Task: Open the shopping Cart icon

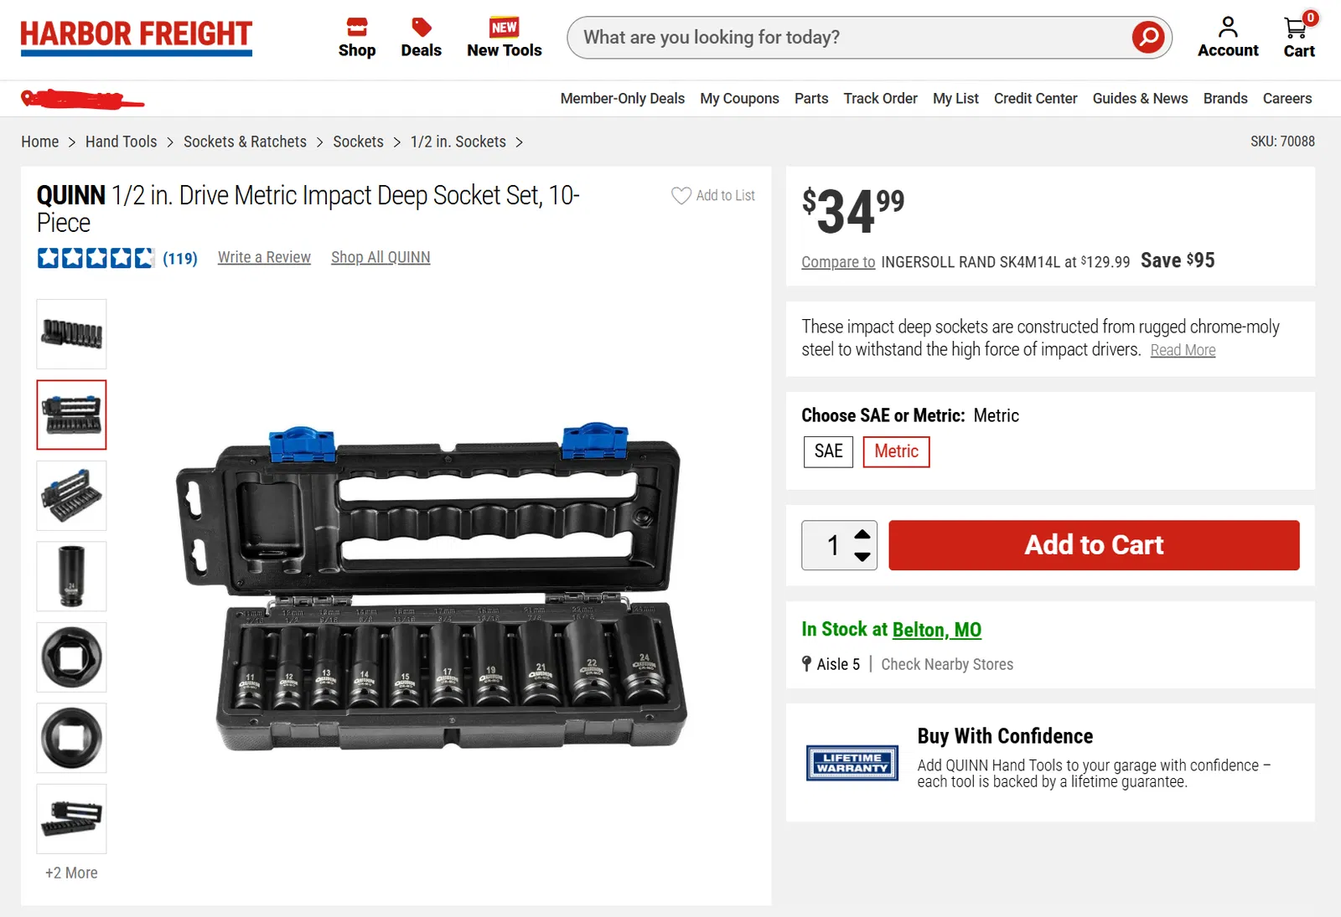Action: point(1297,28)
